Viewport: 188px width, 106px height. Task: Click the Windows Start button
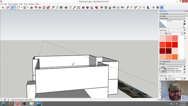pos(3,104)
